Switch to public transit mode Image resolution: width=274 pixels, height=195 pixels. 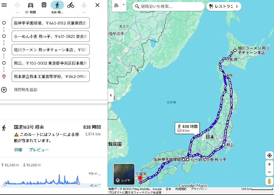point(44,5)
